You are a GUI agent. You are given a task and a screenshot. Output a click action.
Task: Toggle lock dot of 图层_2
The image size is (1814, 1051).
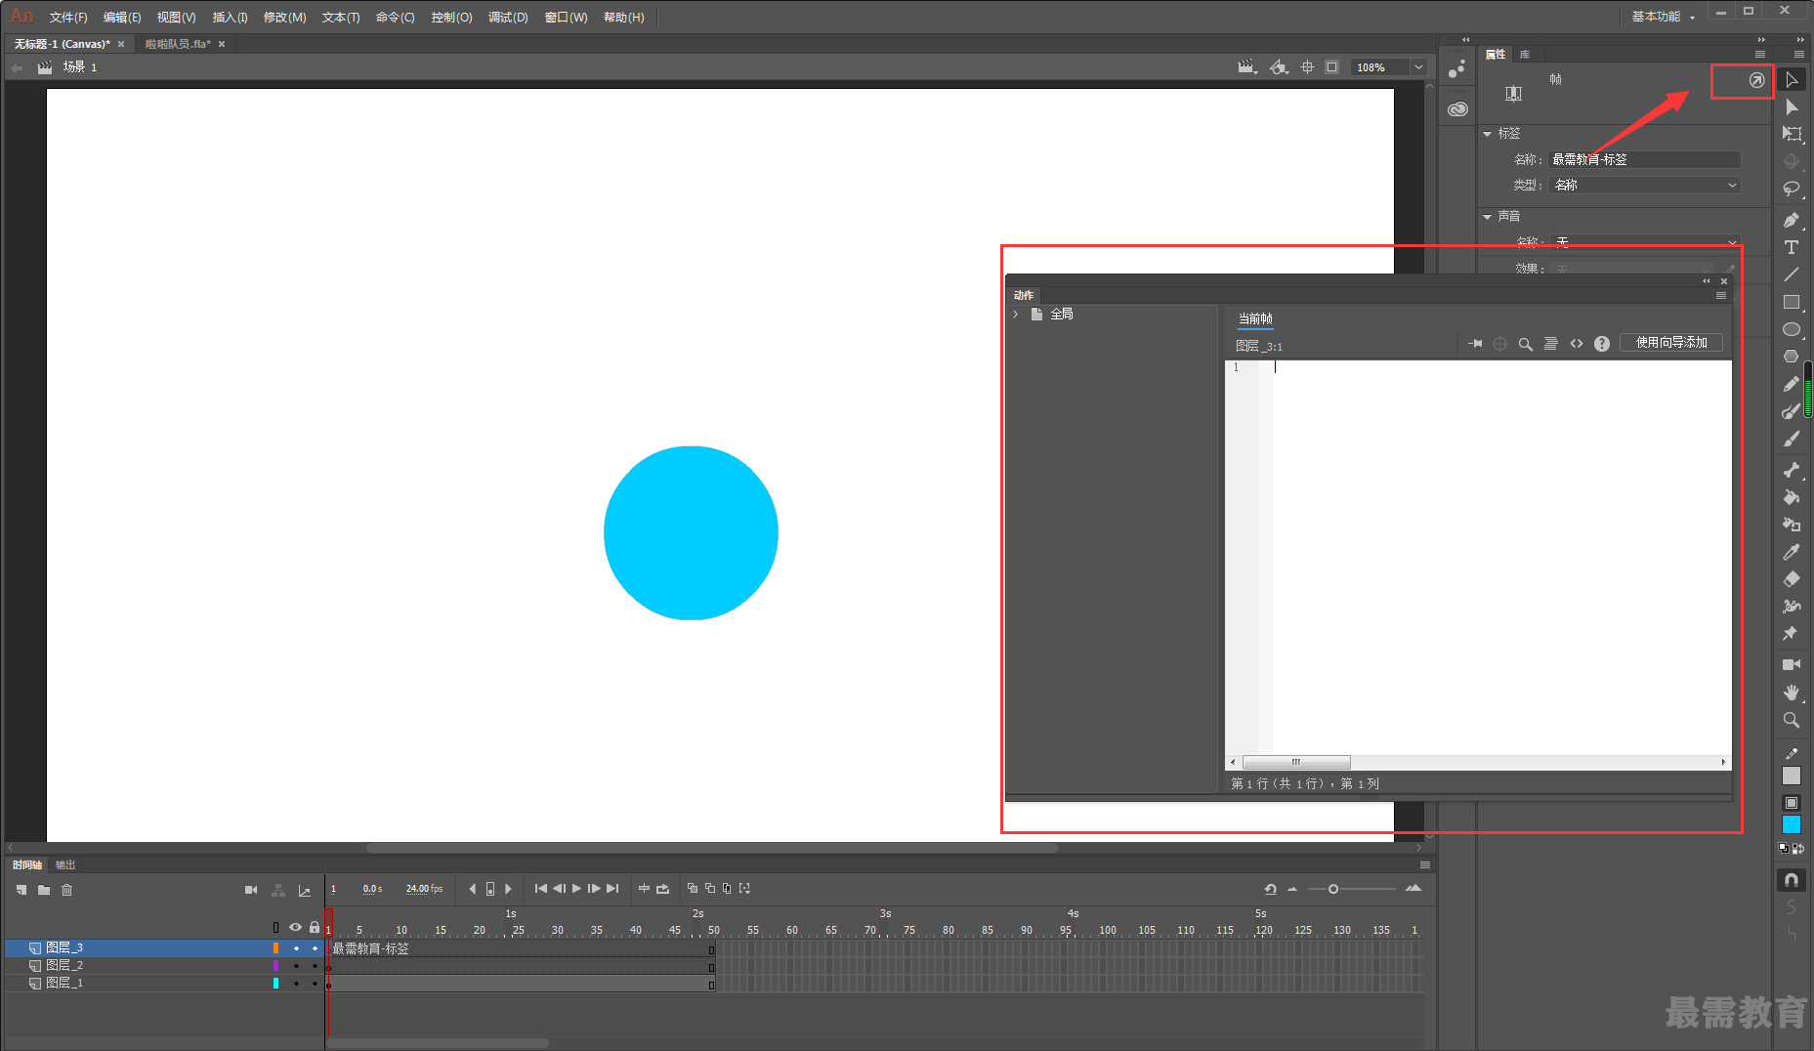pos(315,966)
